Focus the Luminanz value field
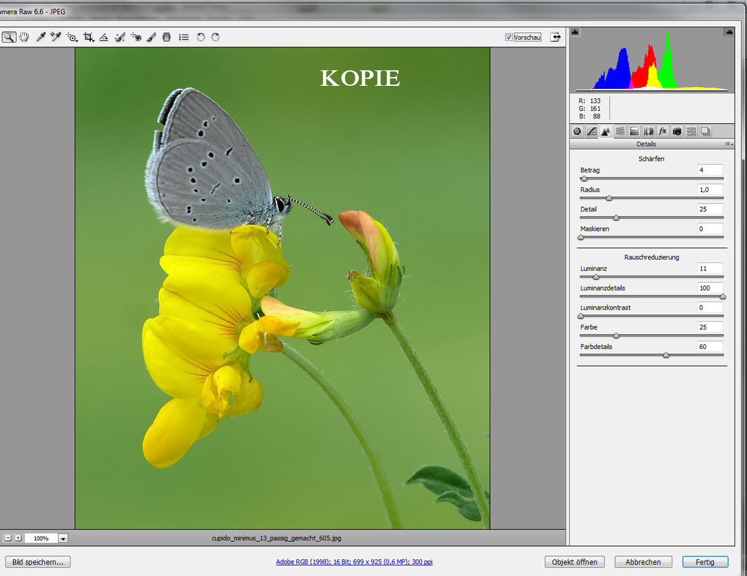The image size is (747, 576). 710,268
